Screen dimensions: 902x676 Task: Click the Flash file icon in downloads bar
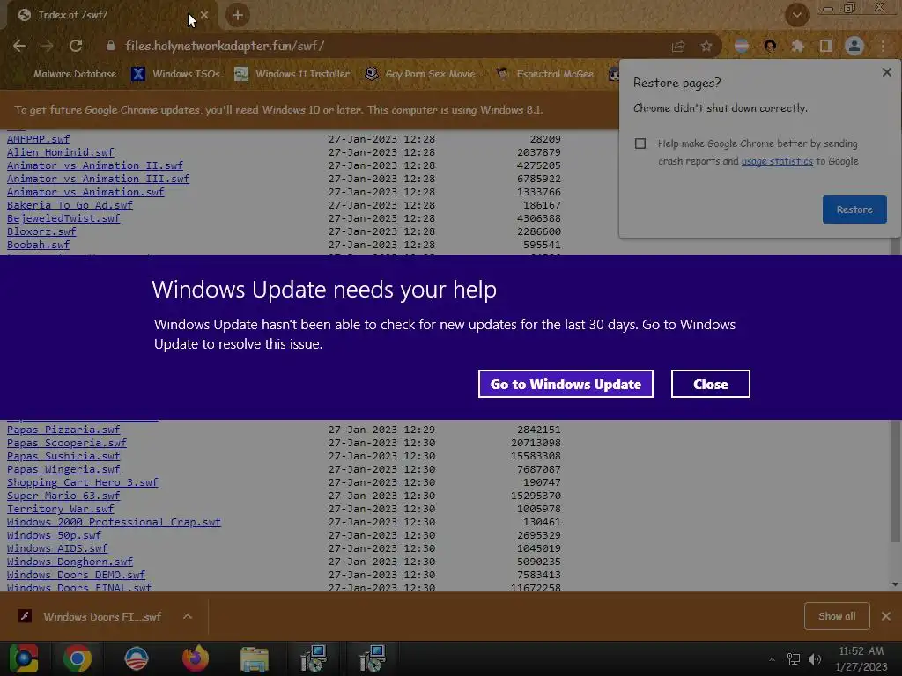tap(24, 617)
